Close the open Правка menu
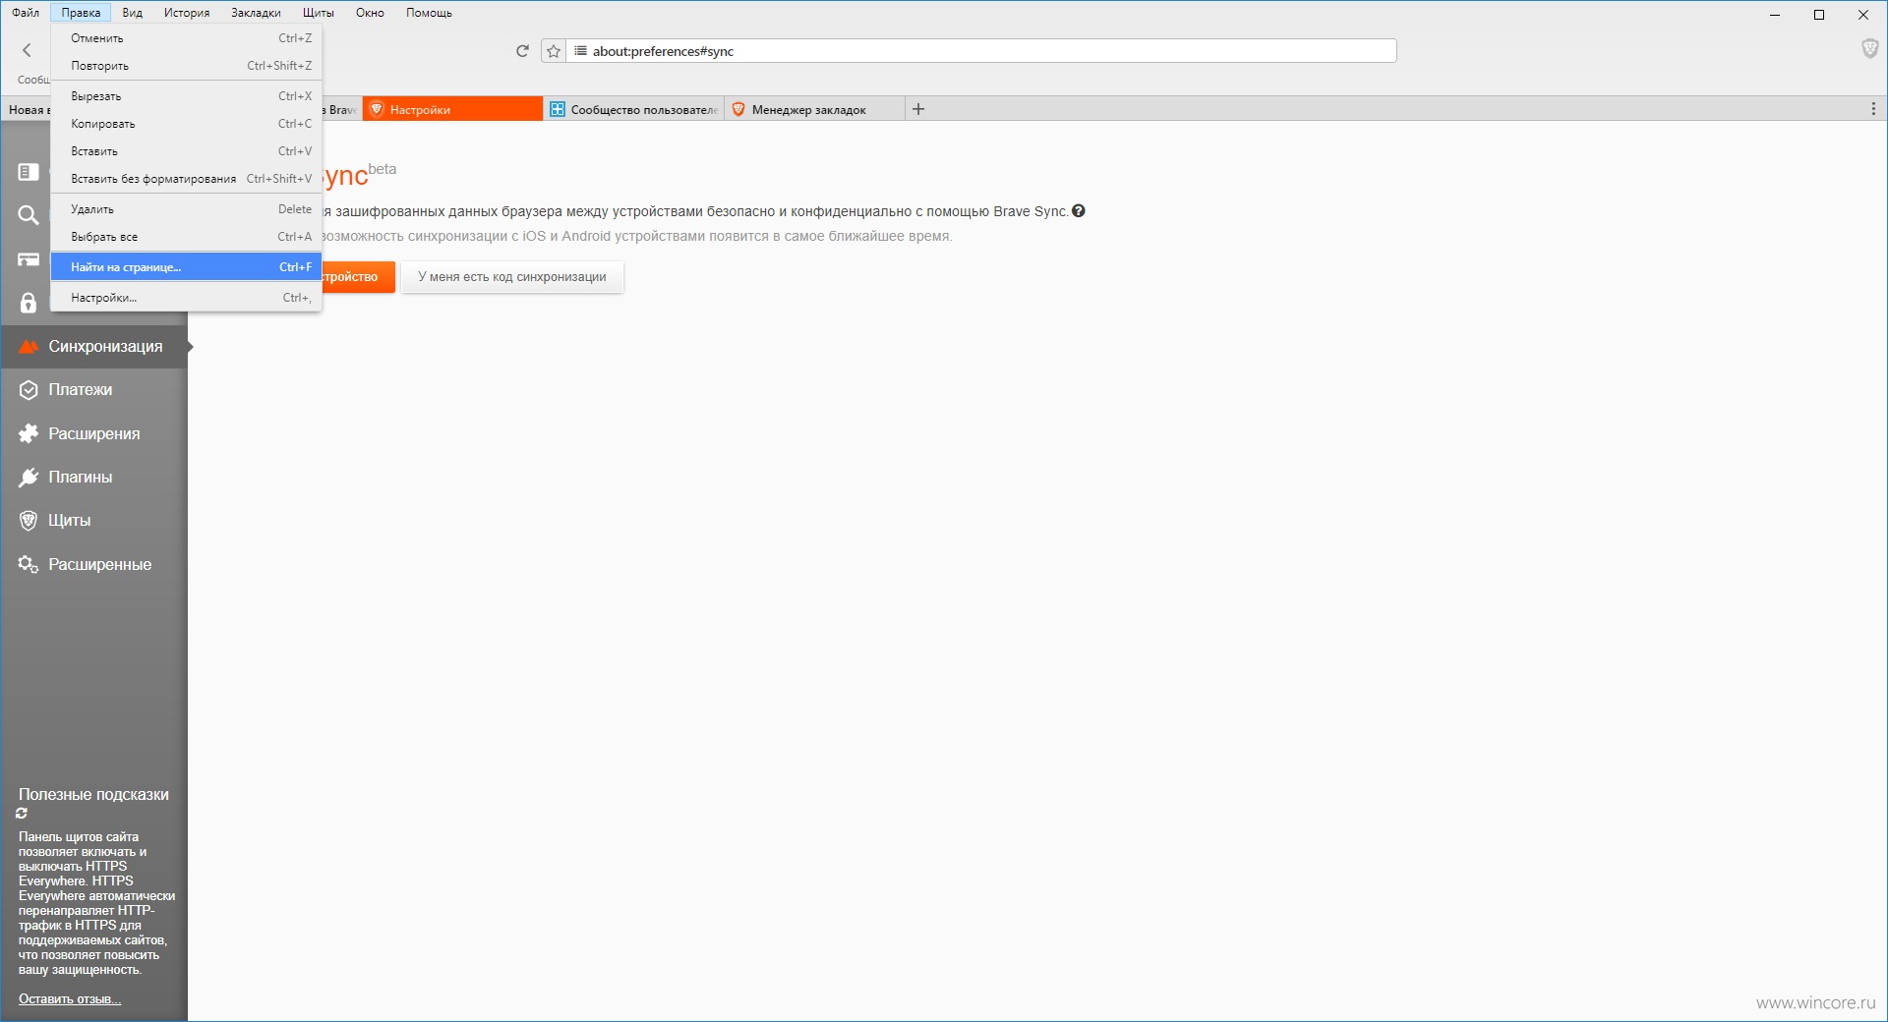The width and height of the screenshot is (1888, 1022). click(x=81, y=13)
